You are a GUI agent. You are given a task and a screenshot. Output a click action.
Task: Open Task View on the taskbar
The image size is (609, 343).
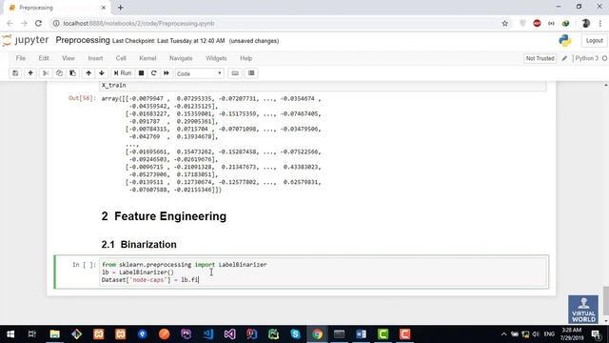click(32, 334)
